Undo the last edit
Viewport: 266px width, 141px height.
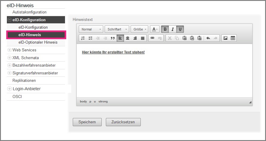coord(208,38)
